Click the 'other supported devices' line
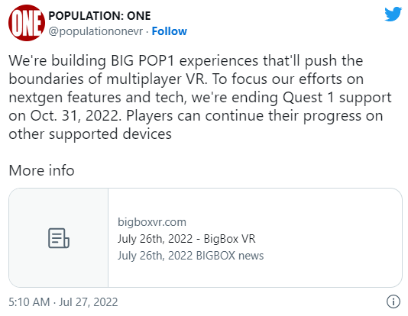Image resolution: width=408 pixels, height=316 pixels. click(90, 134)
